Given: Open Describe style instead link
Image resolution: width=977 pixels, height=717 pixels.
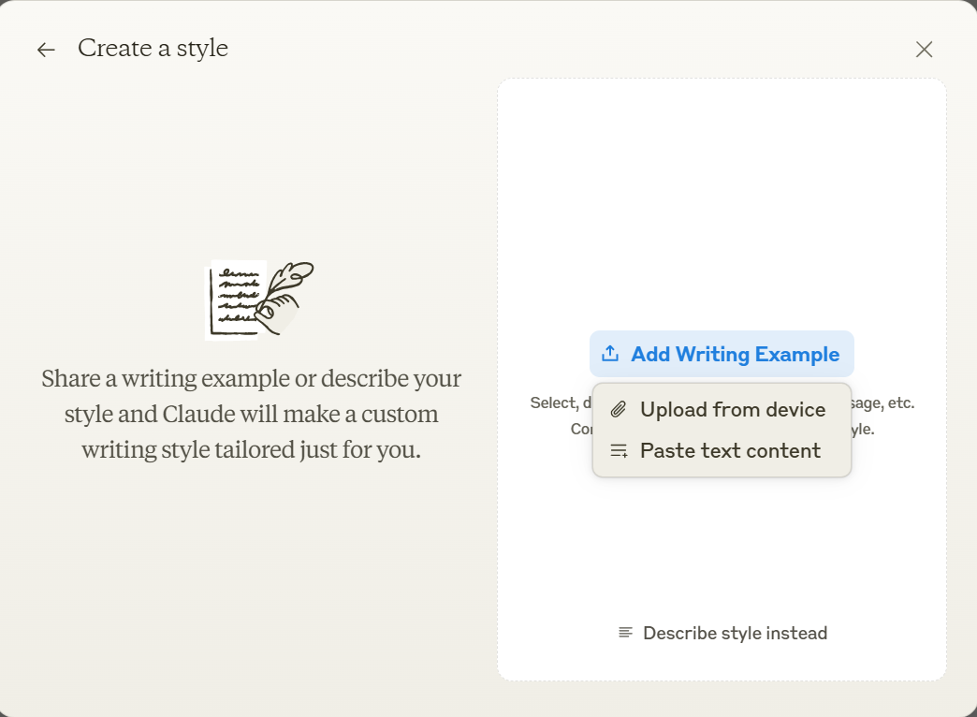Looking at the screenshot, I should click(x=722, y=633).
